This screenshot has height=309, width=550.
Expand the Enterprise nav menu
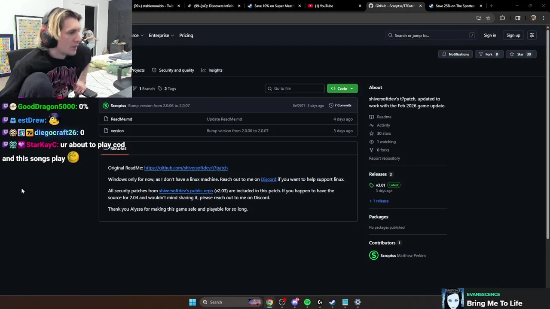(161, 35)
